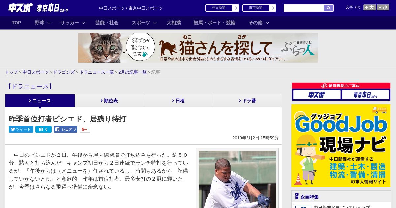Screen dimensions: 396x208
Task: Click 東京中日スポーツ subscription button in sidebar
Action: pyautogui.click(x=365, y=95)
